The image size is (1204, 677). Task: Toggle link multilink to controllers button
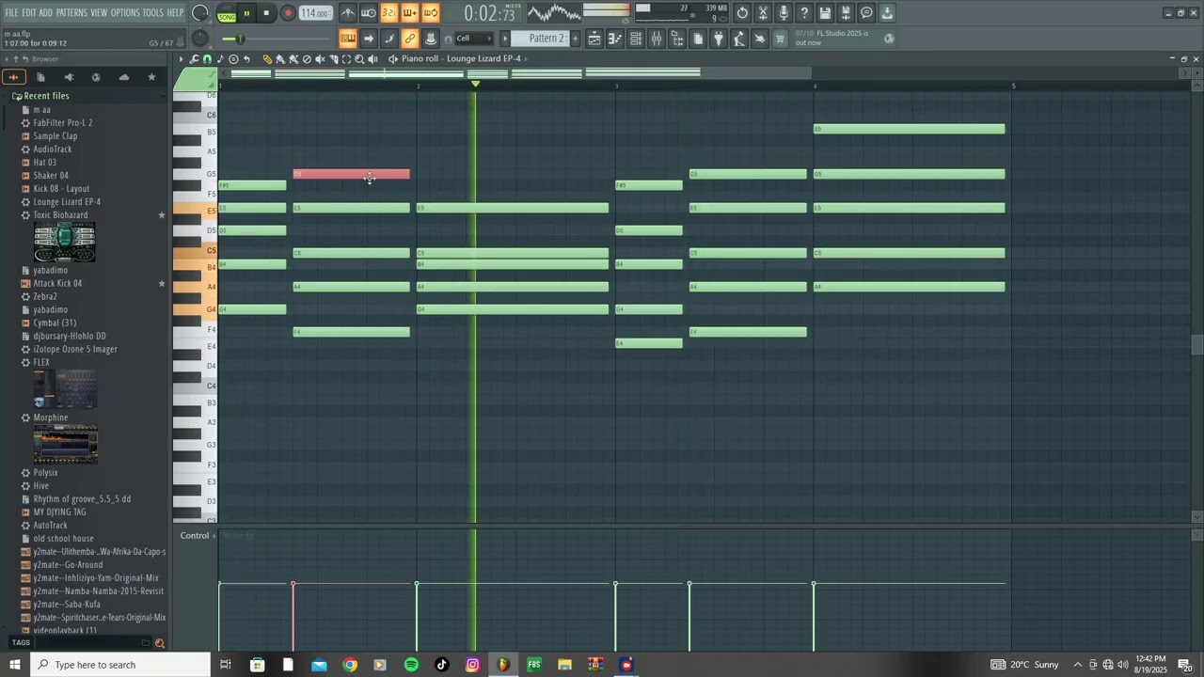pos(409,39)
